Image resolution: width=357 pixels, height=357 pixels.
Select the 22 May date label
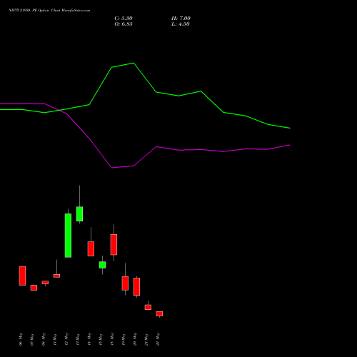click(x=158, y=339)
